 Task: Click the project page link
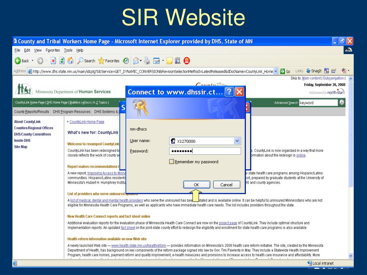coord(228,223)
